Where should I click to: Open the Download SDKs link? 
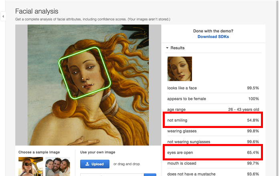tap(213, 36)
